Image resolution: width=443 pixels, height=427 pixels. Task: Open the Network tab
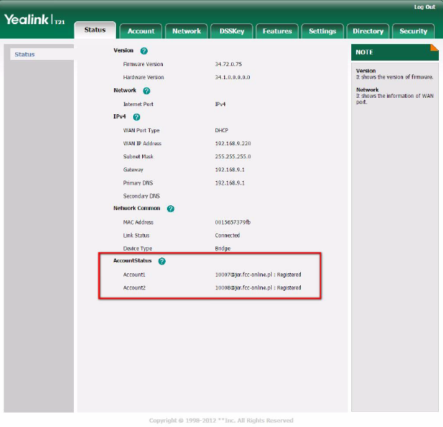point(186,31)
